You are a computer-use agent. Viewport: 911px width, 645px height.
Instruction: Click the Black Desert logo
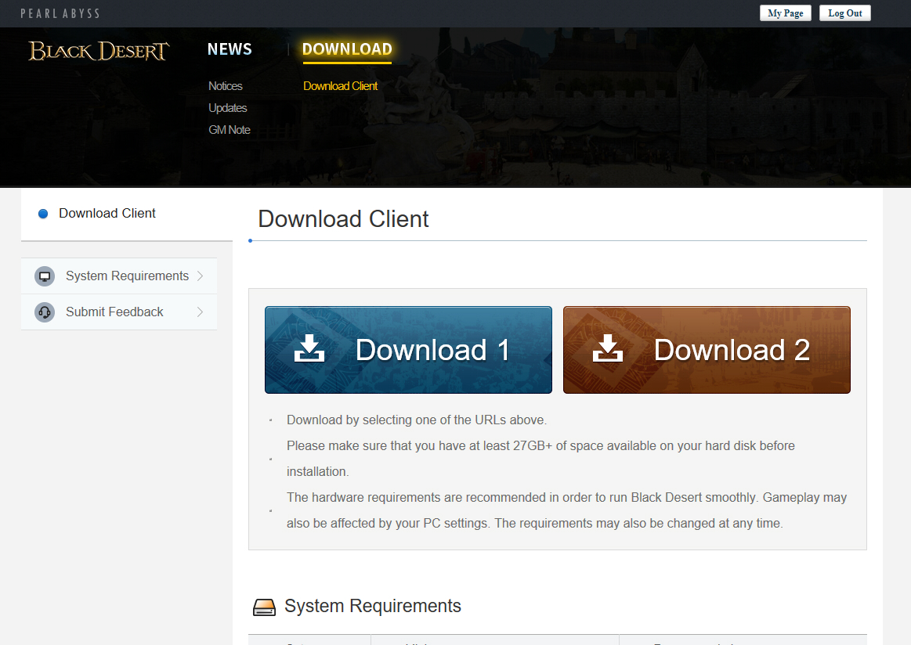pyautogui.click(x=99, y=51)
